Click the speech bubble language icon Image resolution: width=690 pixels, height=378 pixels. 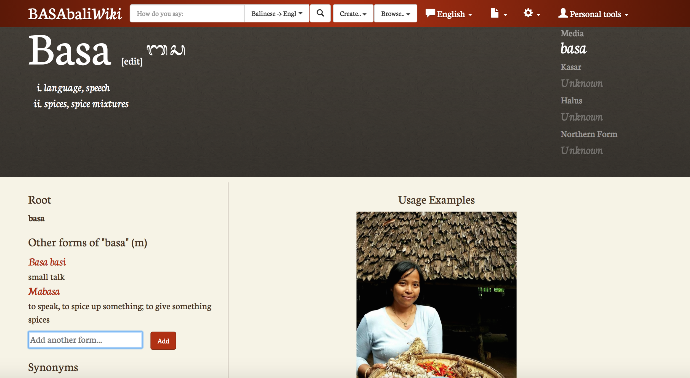tap(430, 13)
